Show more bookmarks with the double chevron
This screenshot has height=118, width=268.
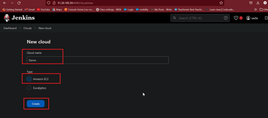click(x=256, y=9)
